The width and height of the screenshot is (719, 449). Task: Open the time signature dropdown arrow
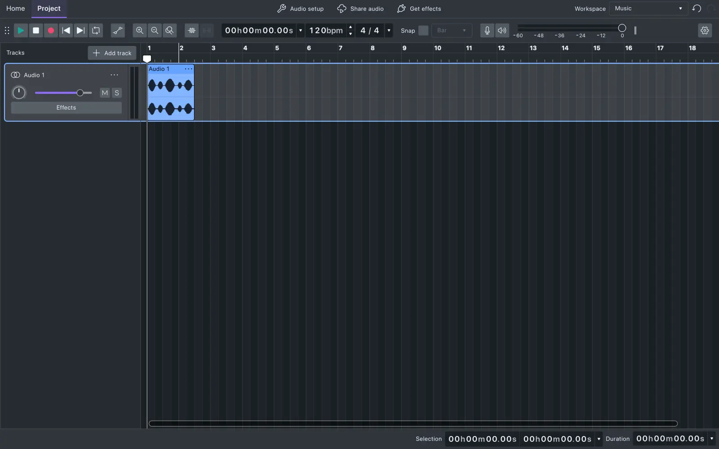point(389,31)
